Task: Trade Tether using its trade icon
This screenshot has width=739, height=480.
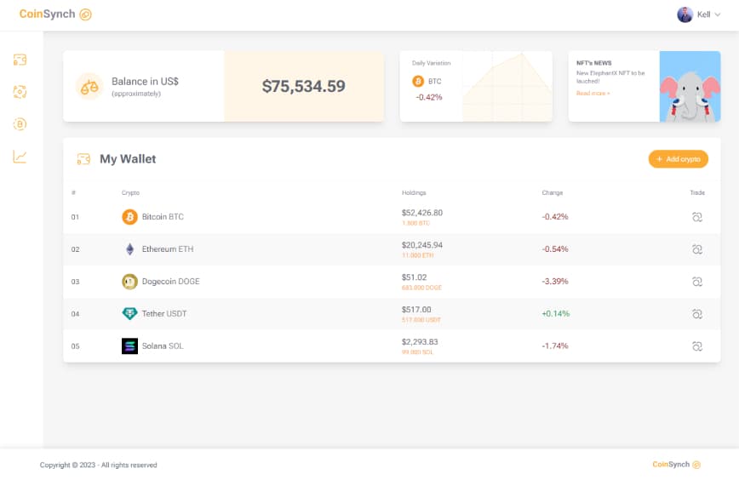Action: tap(697, 314)
